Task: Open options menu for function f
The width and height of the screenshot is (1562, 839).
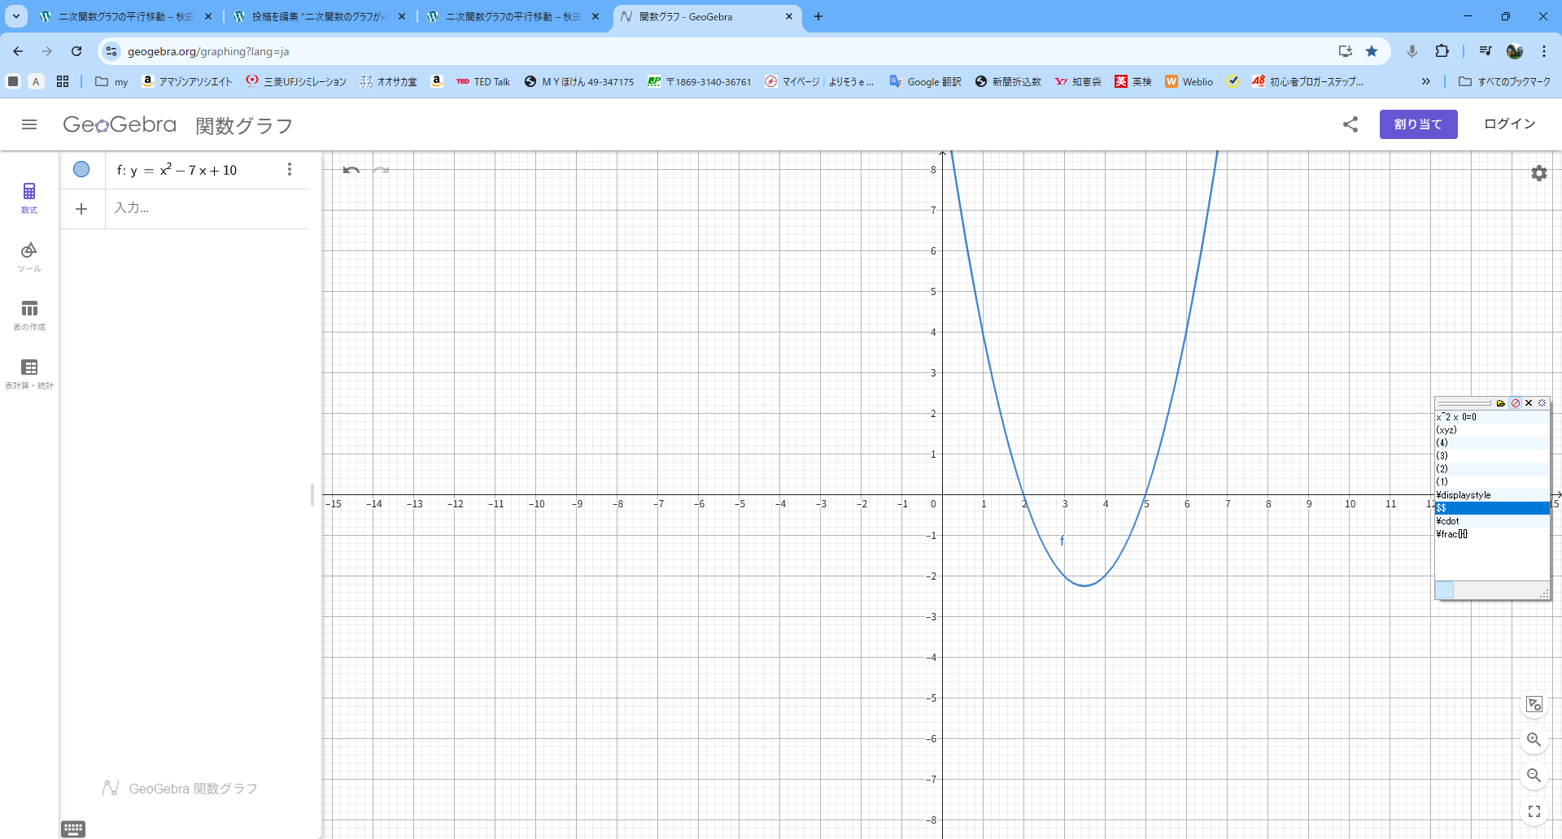Action: point(290,169)
